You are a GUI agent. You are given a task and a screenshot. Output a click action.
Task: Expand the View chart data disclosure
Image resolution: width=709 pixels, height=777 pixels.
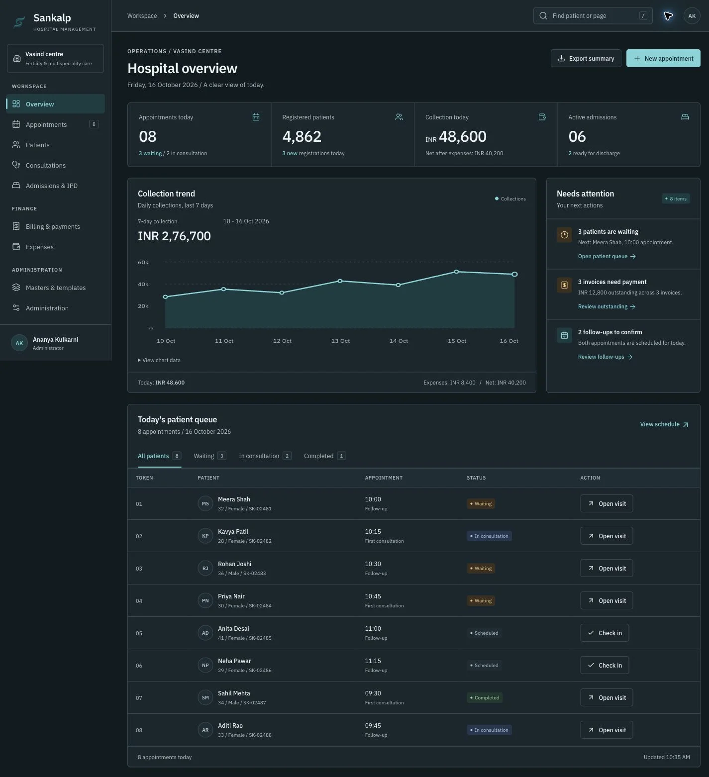coord(159,360)
